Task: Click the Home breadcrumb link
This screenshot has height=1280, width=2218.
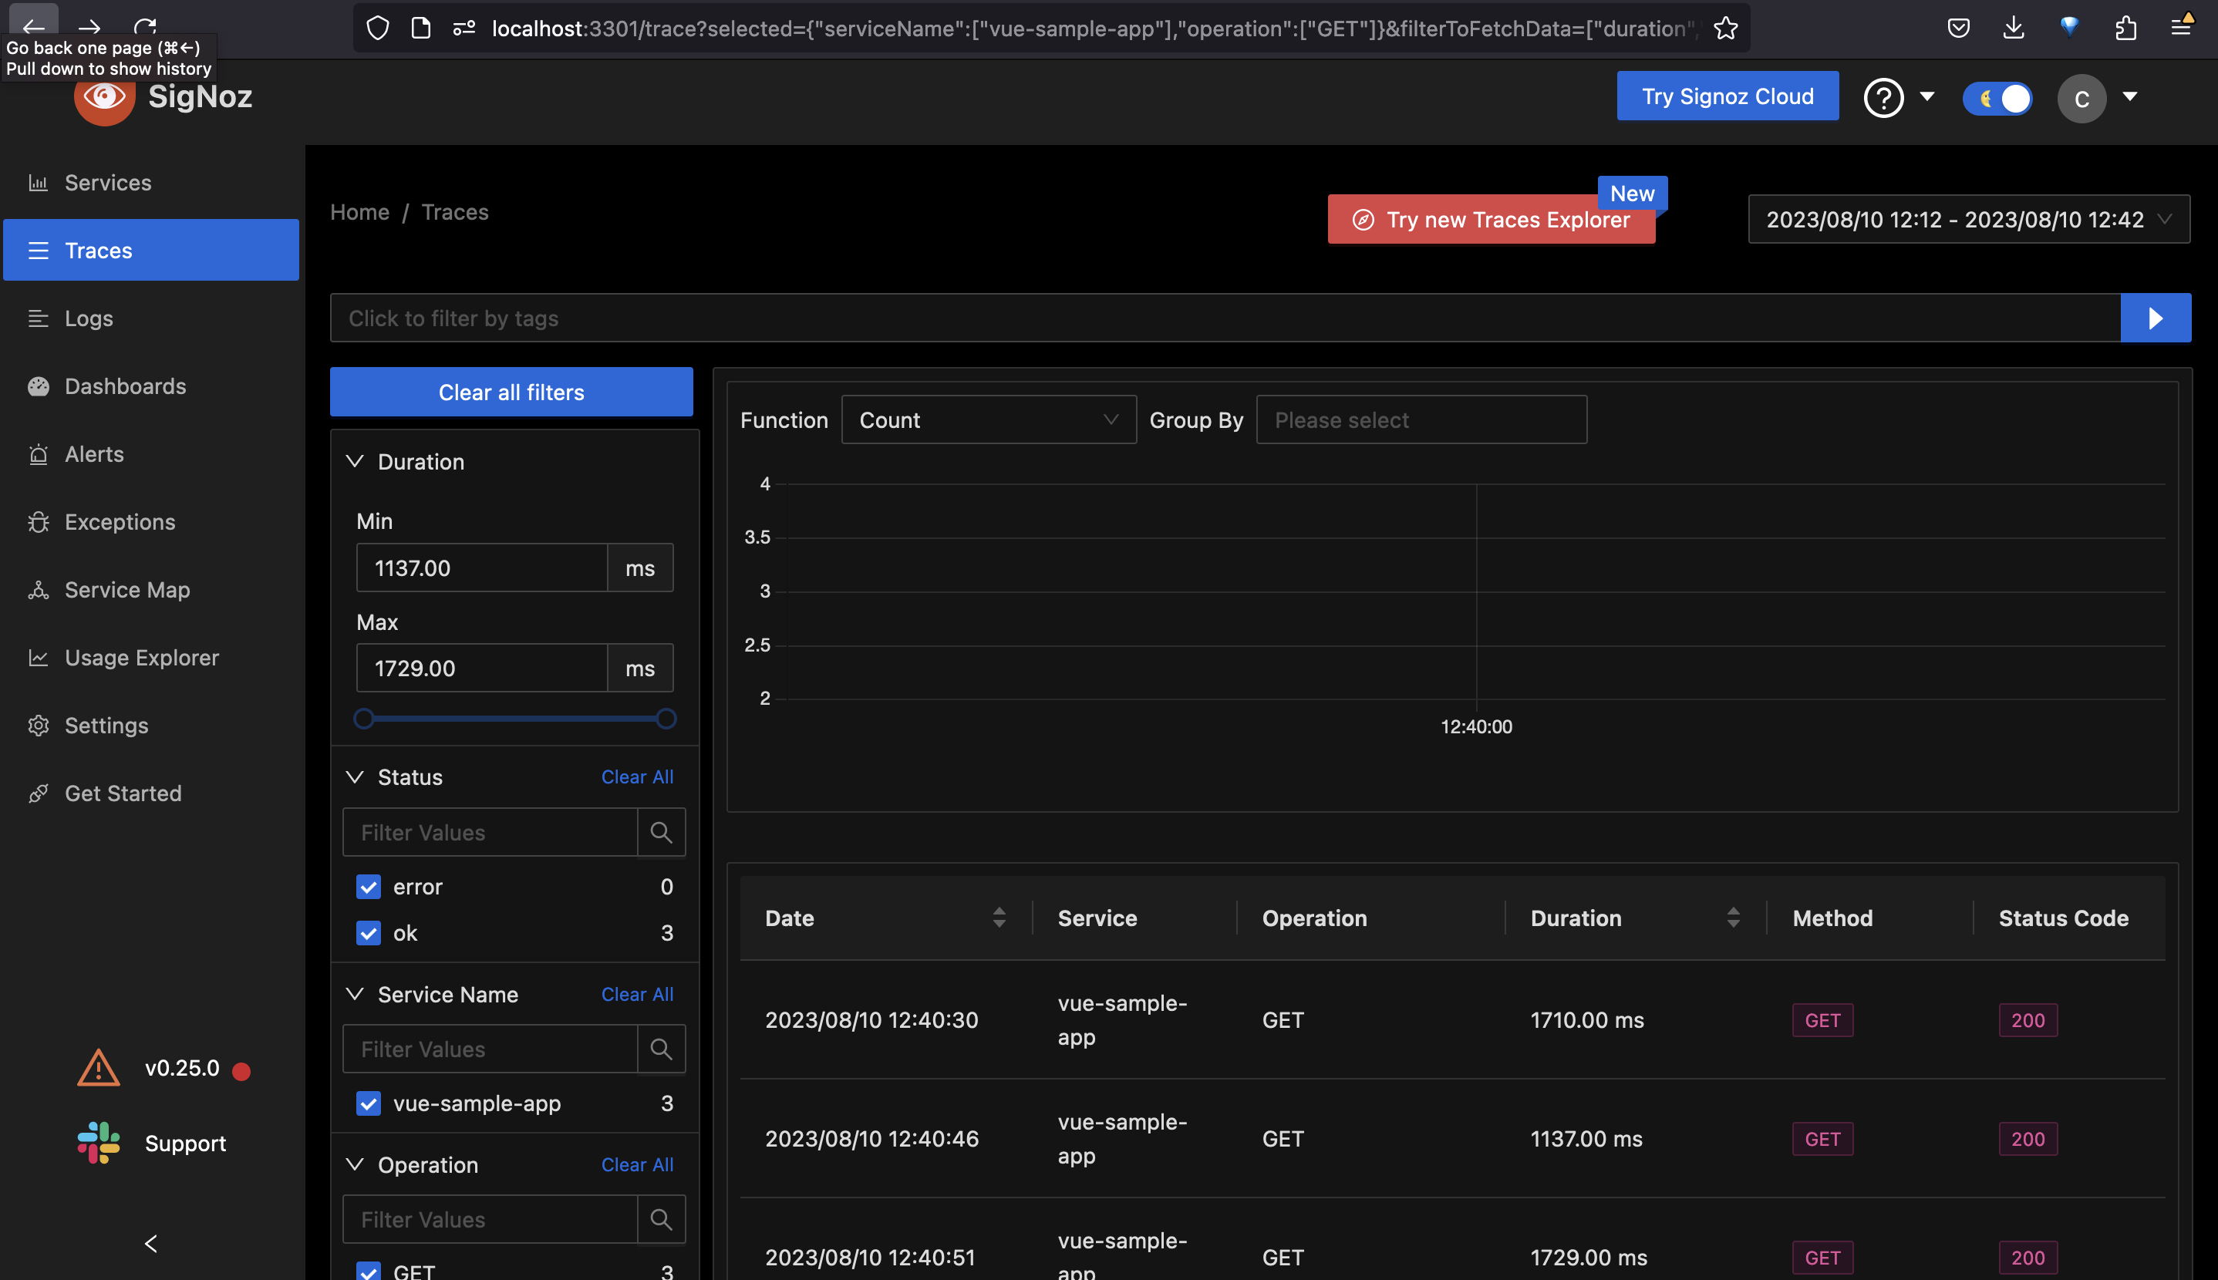Action: [359, 212]
